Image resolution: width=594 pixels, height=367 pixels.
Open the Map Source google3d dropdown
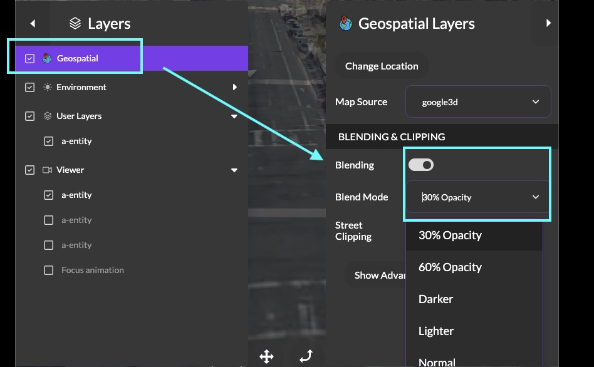pos(478,101)
